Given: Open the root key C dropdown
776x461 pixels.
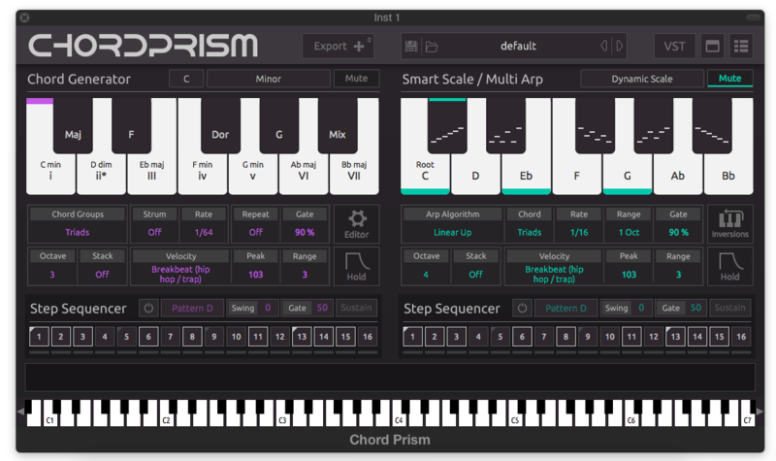Looking at the screenshot, I should 186,79.
